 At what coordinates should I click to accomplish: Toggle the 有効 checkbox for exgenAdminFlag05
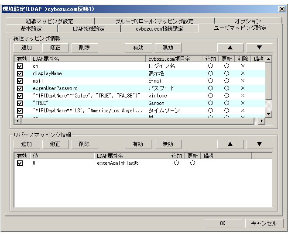[20, 163]
